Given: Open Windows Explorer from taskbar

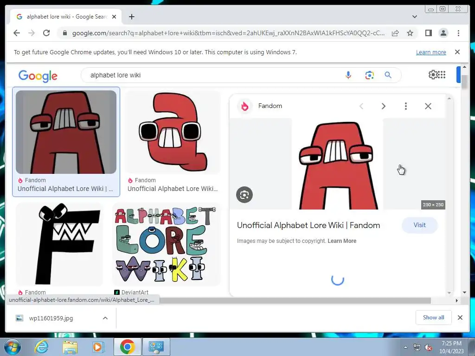Looking at the screenshot, I should point(70,347).
